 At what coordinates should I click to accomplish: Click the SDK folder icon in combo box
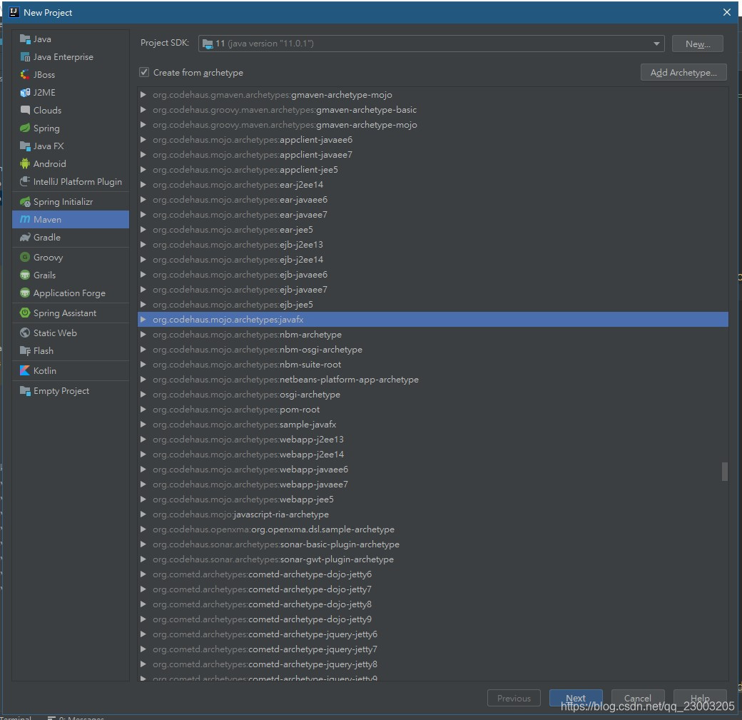pyautogui.click(x=208, y=44)
